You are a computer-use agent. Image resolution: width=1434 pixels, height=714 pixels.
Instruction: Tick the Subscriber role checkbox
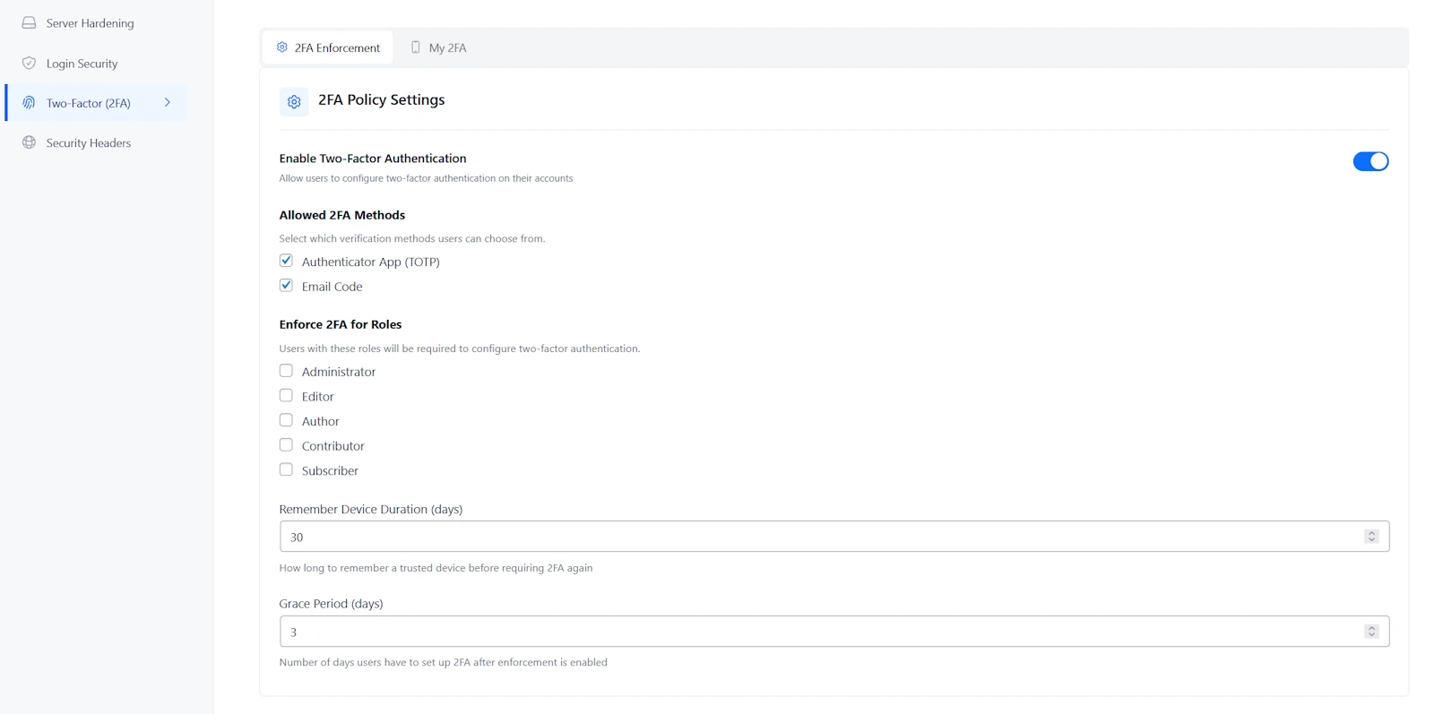(286, 469)
